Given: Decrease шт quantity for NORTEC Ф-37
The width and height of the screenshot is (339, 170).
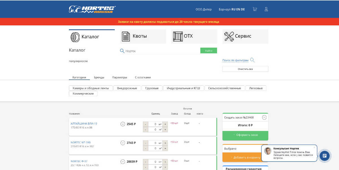Looking at the screenshot, I should pyautogui.click(x=145, y=162).
